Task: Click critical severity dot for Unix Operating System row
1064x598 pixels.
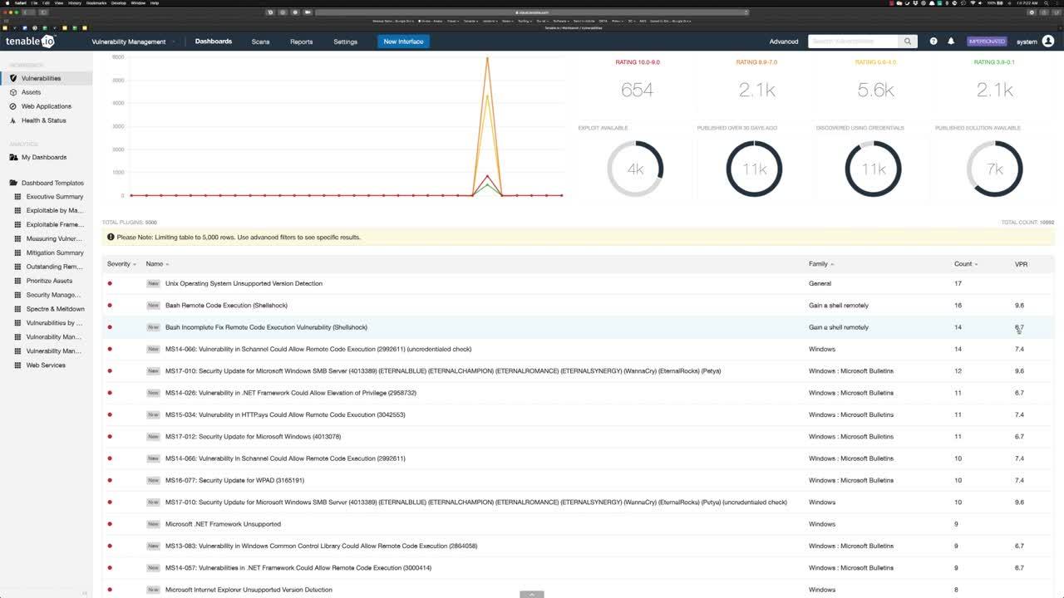Action: click(x=110, y=283)
